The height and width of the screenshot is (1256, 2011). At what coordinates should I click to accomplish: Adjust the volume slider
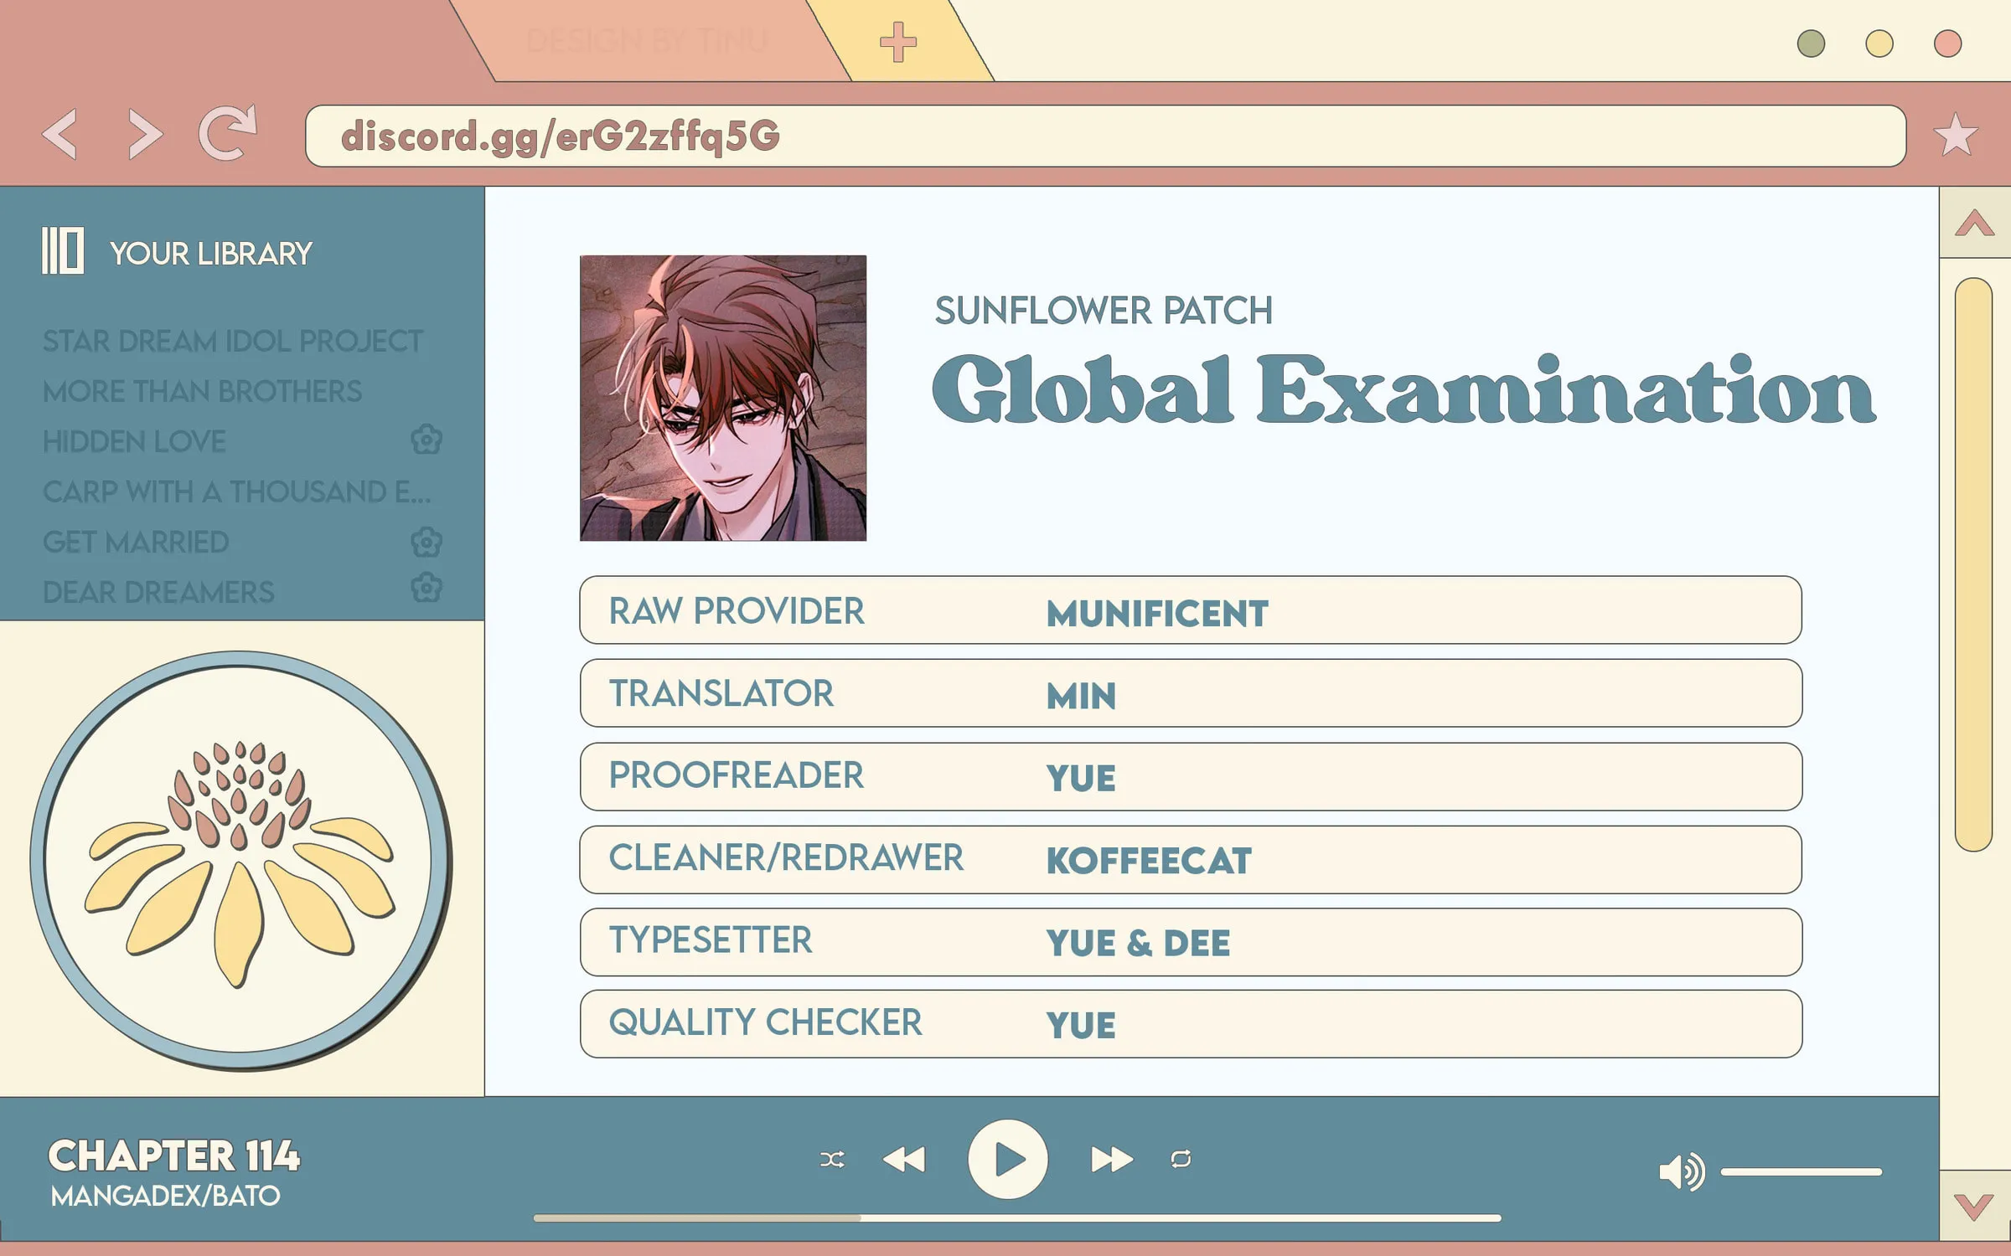(x=1802, y=1172)
